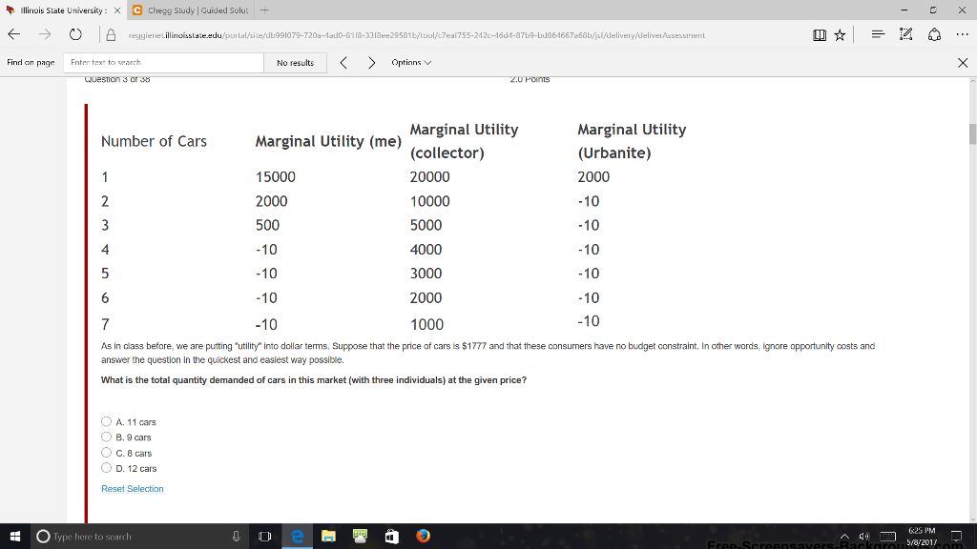Switch to Illinois State University tab
977x549 pixels.
[x=62, y=10]
